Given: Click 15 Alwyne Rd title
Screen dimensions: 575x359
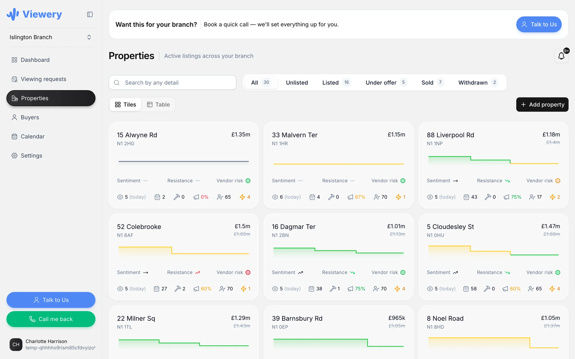Looking at the screenshot, I should tap(137, 135).
